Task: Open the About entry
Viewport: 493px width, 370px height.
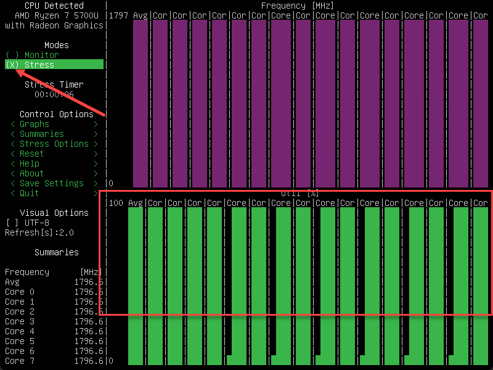Action: tap(54, 173)
